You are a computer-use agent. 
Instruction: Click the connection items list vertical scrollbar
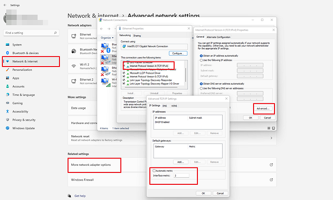[x=186, y=74]
